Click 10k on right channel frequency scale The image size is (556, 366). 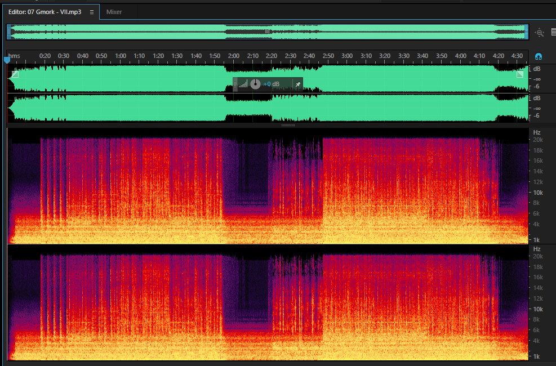click(538, 309)
